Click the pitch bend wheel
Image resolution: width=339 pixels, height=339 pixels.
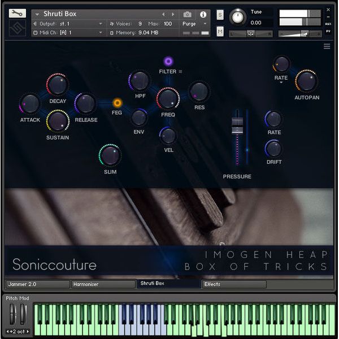(x=12, y=314)
